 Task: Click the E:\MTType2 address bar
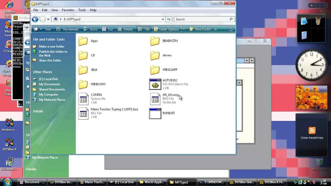tap(109, 19)
